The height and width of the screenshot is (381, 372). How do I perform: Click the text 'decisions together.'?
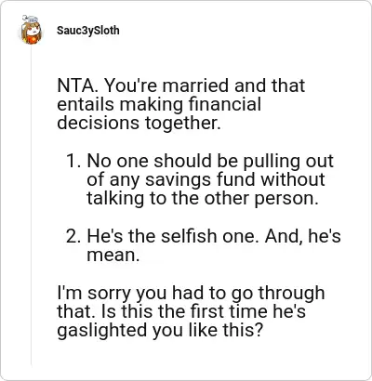pos(139,123)
